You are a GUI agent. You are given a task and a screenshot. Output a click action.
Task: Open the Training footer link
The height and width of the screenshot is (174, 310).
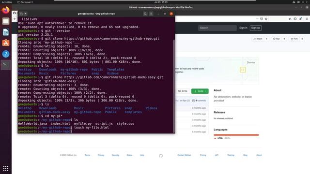231,155
